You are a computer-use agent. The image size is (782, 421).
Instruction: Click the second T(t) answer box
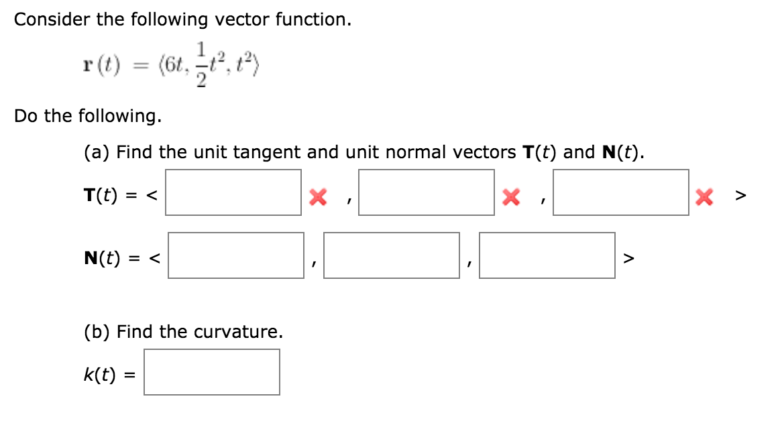[x=427, y=192]
